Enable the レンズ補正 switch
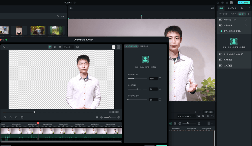Image resolution: width=252 pixels, height=146 pixels. click(x=220, y=66)
